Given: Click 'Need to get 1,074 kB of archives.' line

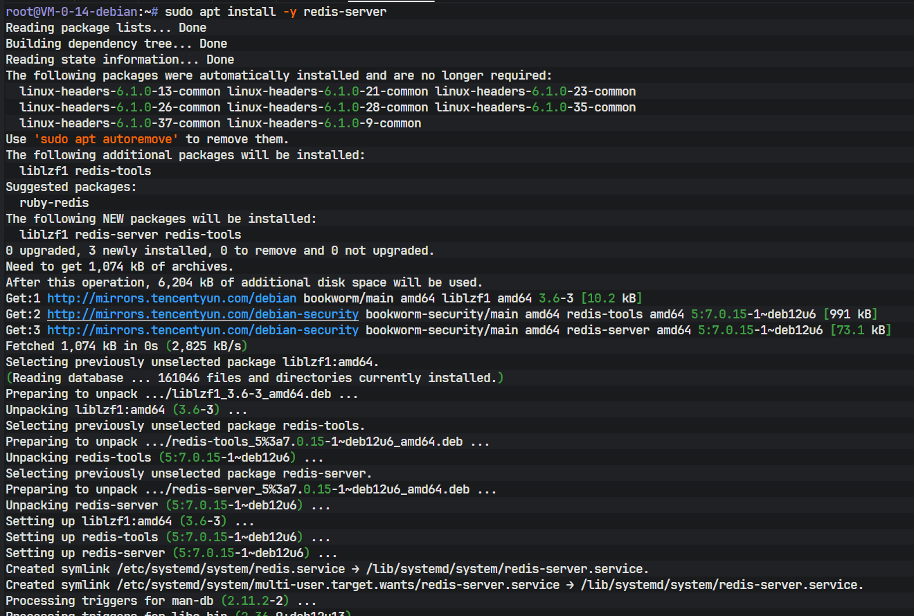Looking at the screenshot, I should pyautogui.click(x=120, y=266).
